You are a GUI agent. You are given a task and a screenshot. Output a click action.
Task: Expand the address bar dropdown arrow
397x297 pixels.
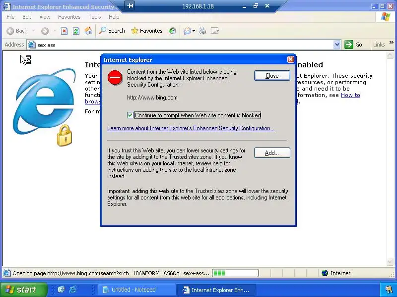click(337, 45)
